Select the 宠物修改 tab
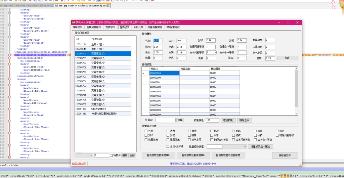 click(110, 27)
